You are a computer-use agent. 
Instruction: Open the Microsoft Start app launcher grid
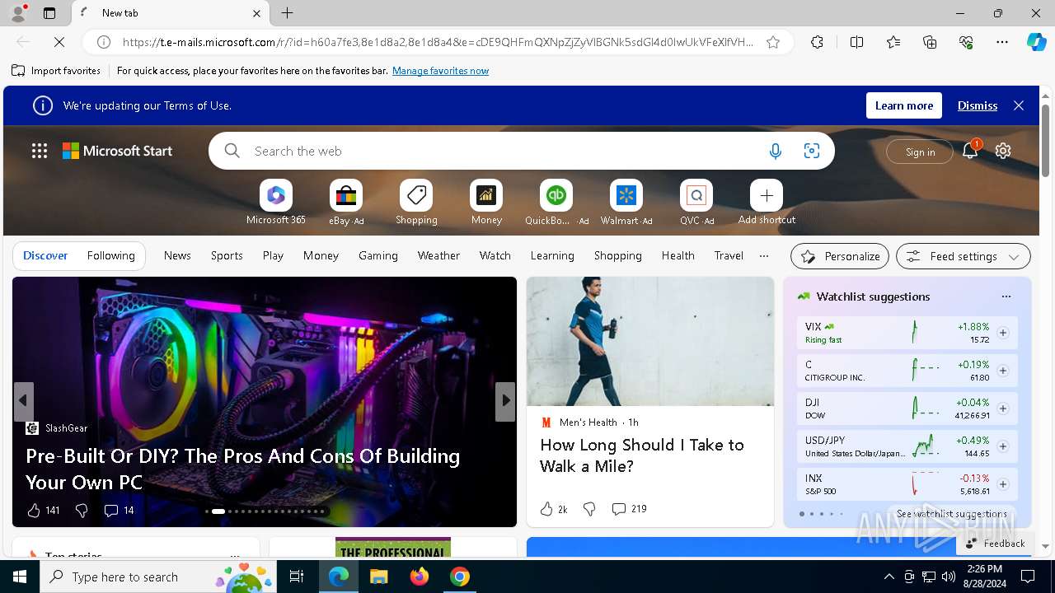[x=40, y=151]
